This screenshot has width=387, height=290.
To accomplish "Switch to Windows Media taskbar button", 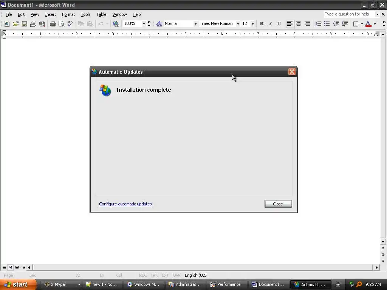I will [x=143, y=284].
